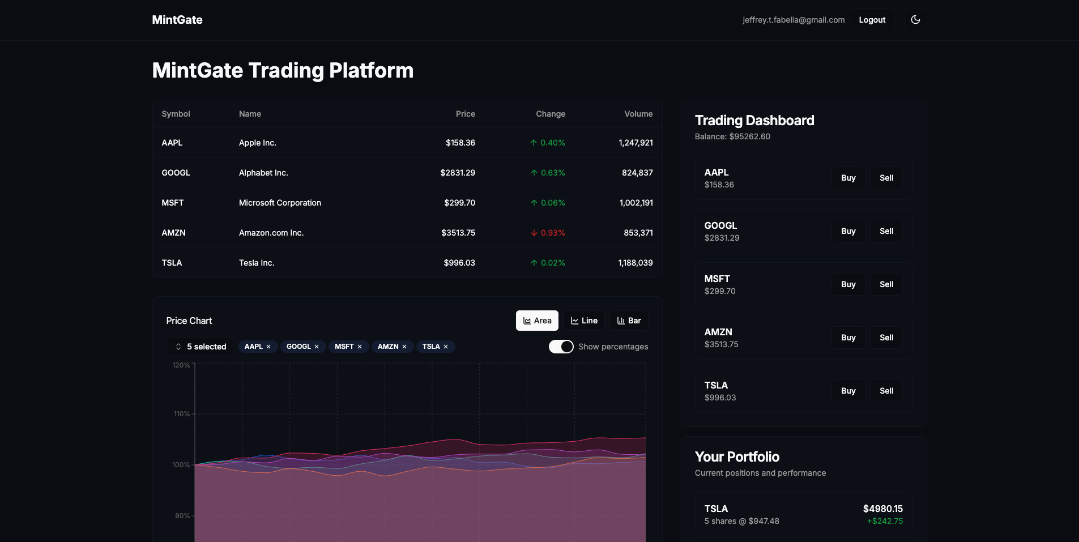
Task: Remove AMZN chip with its x icon
Action: pyautogui.click(x=404, y=347)
